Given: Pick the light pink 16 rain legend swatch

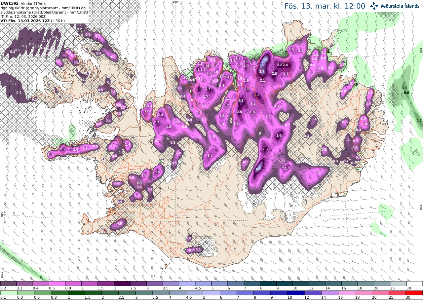Looking at the screenshot, I should click(346, 293).
